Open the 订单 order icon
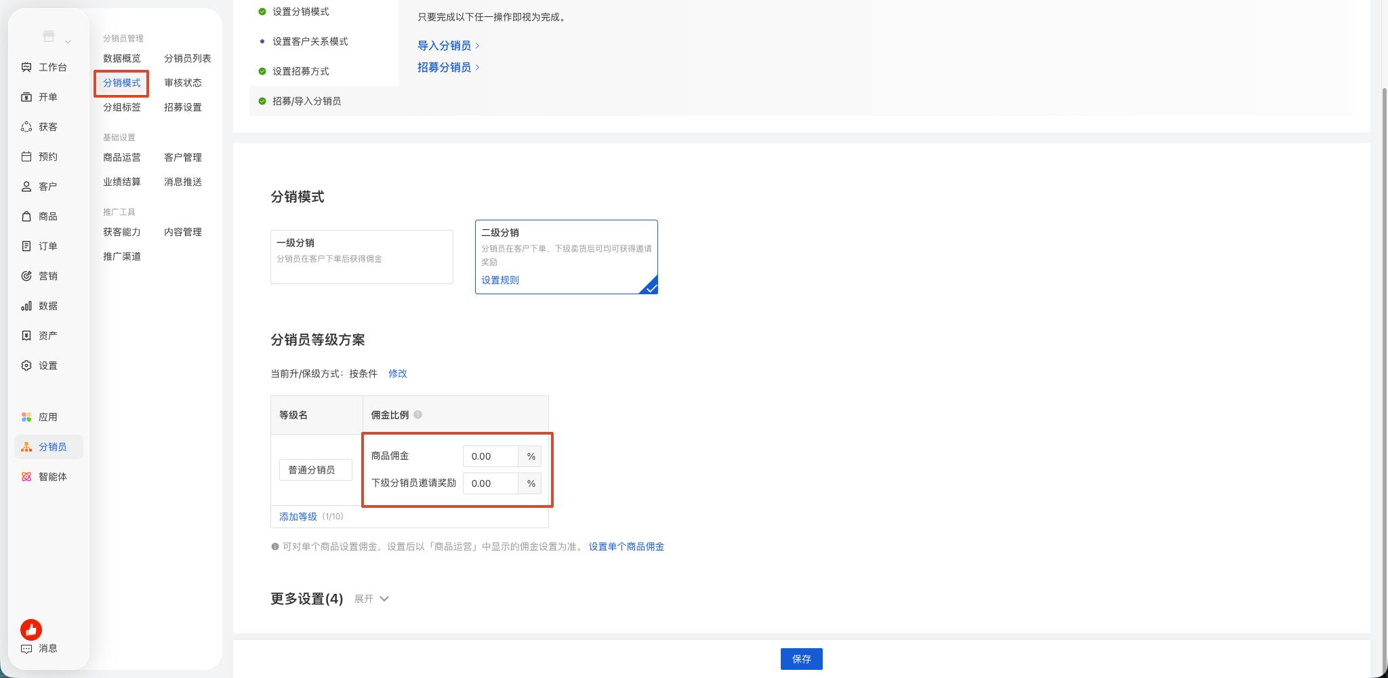This screenshot has width=1388, height=678. [26, 246]
